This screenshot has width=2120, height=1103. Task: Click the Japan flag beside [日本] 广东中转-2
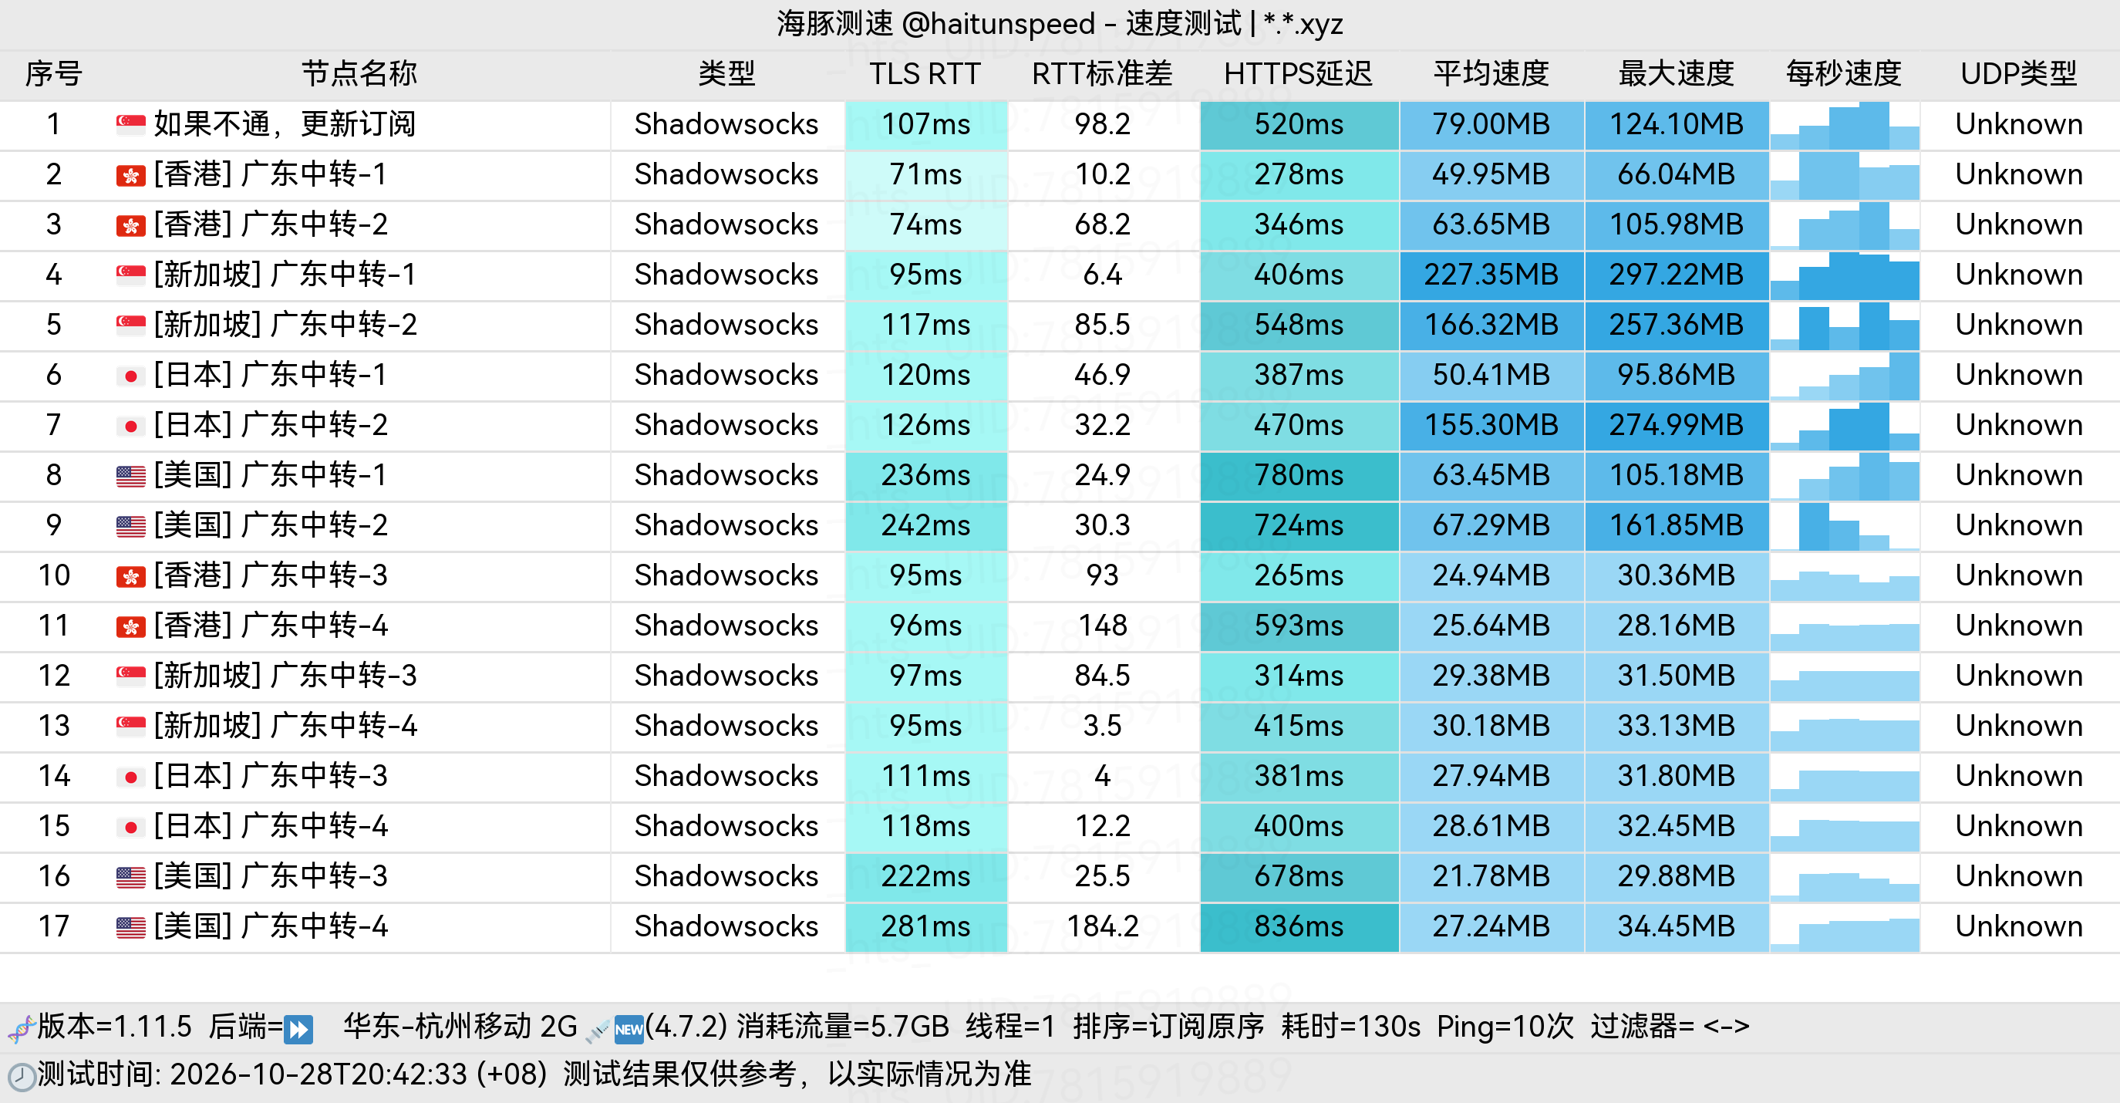(131, 426)
